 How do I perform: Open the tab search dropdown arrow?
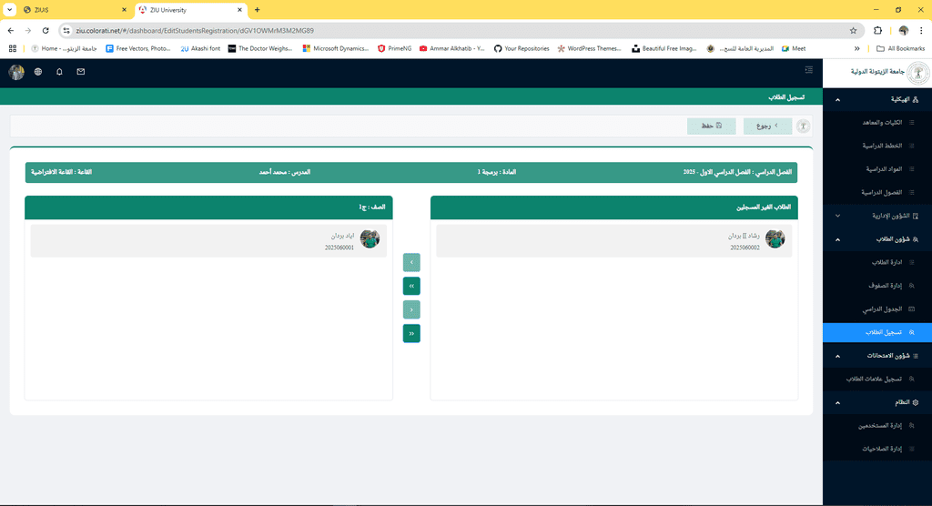click(10, 10)
